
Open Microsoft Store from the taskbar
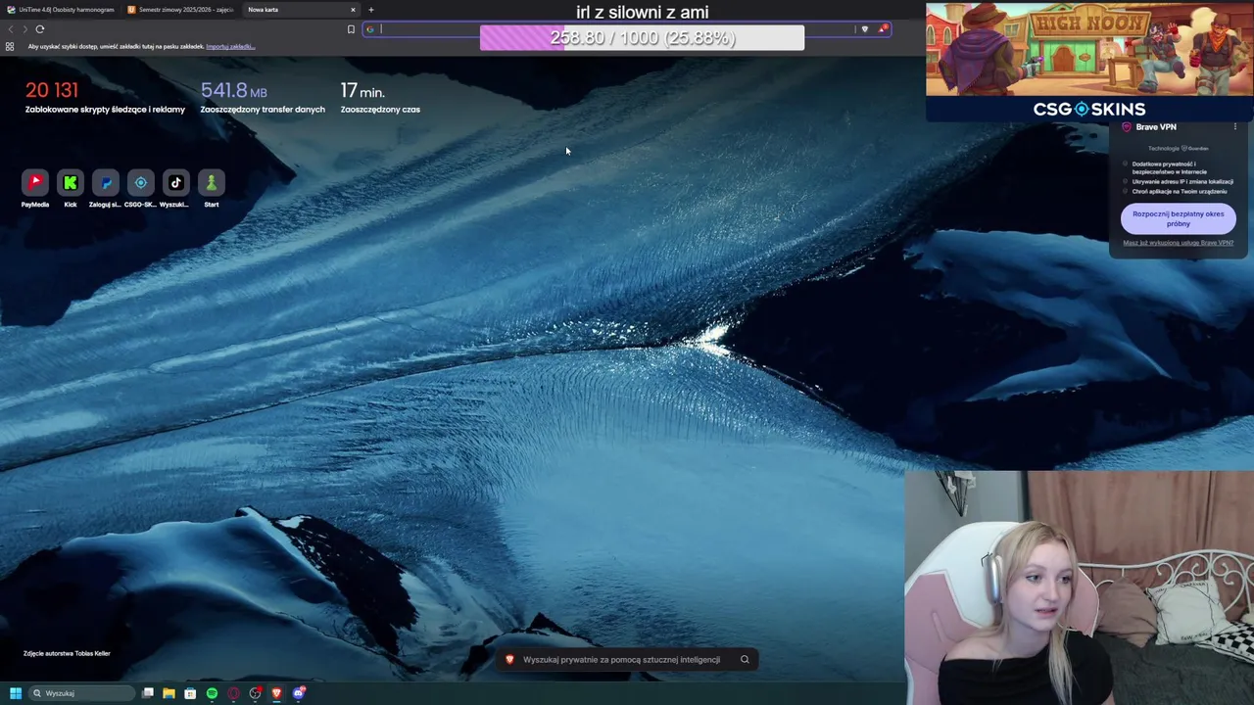tap(190, 693)
